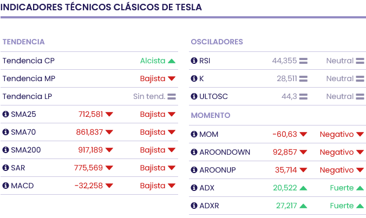366x218 pixels.
Task: Click the info icon next to SMA25
Action: 6,114
